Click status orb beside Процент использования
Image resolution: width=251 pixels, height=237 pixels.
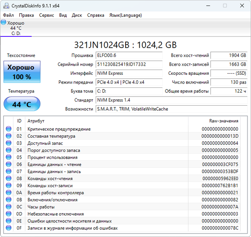[x=8, y=157]
